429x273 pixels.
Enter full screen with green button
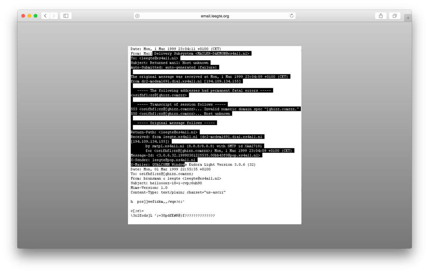tap(35, 16)
